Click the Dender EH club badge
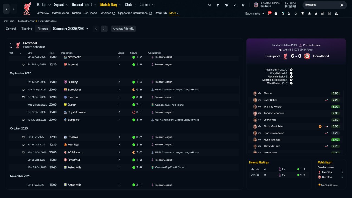 point(256,5)
